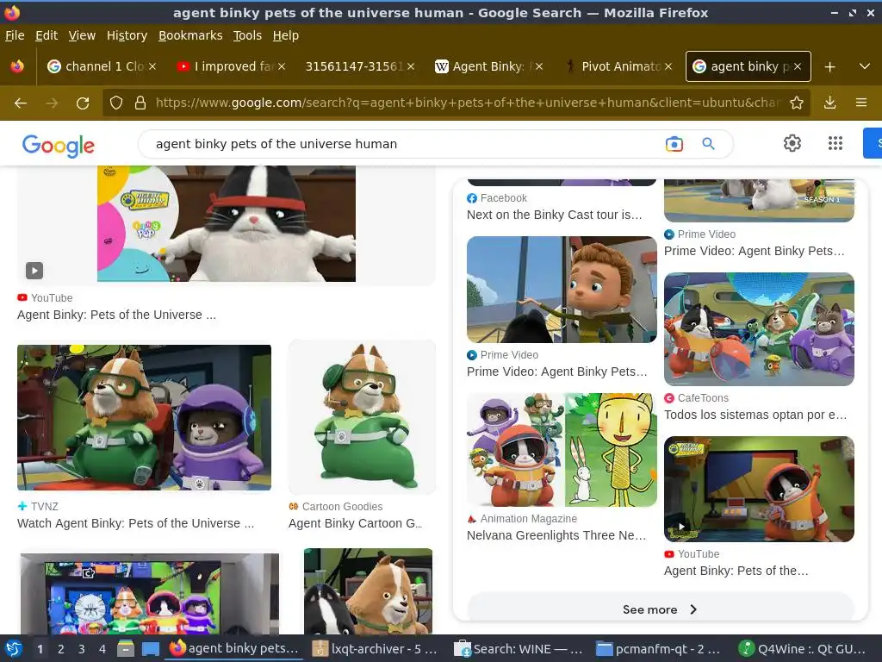Close the 'I improved fa' YouTube tab
The width and height of the screenshot is (882, 662).
coord(282,66)
